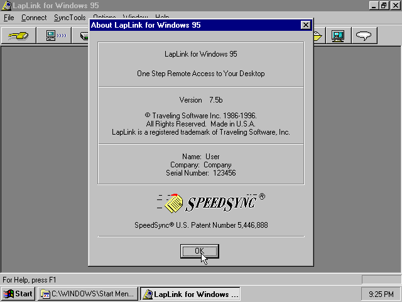Click the 'Name: User' line
The image size is (402, 302).
201,157
